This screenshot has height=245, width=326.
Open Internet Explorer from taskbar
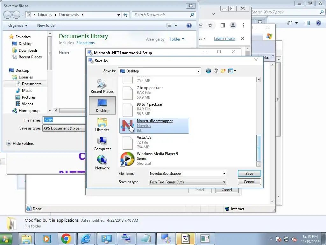[86, 239]
